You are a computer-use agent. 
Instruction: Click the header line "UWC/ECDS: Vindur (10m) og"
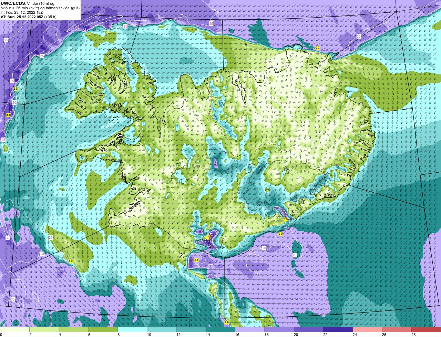click(x=28, y=3)
